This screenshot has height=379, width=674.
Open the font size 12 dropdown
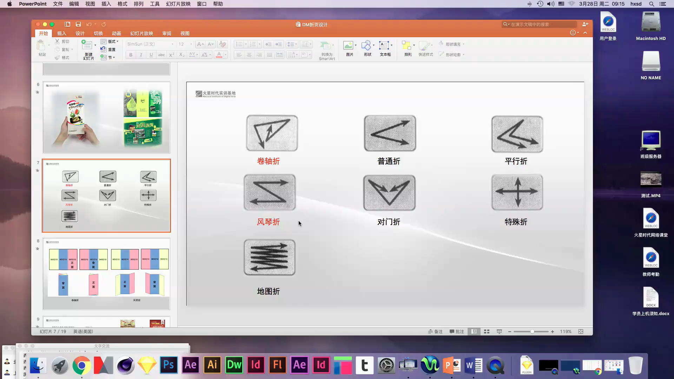coord(191,44)
